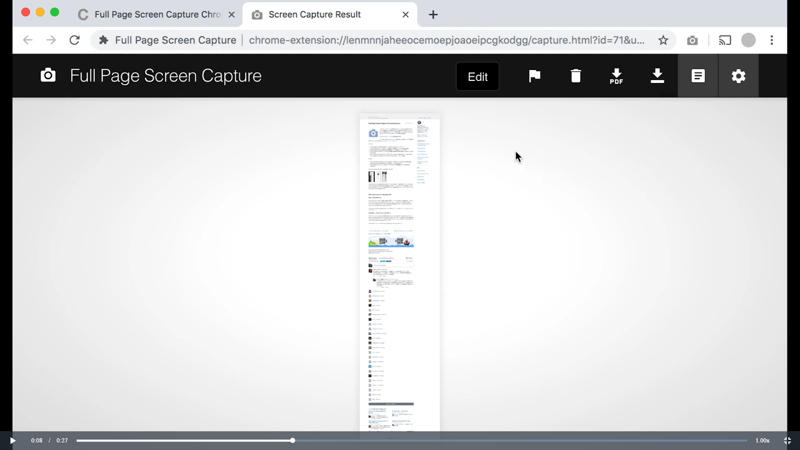
Task: Click the flag report icon
Action: (x=534, y=75)
